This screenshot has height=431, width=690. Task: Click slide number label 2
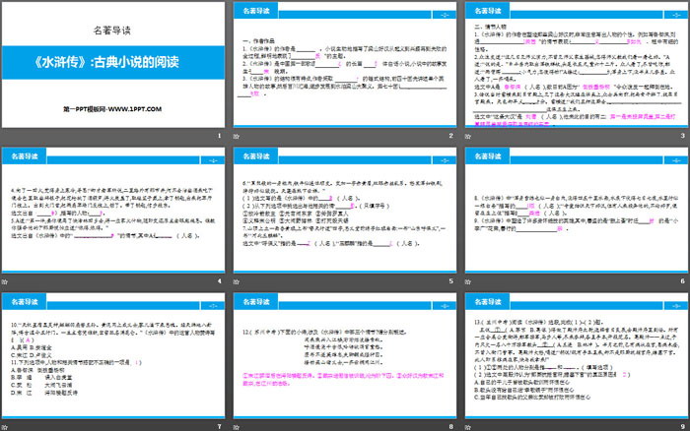point(451,136)
